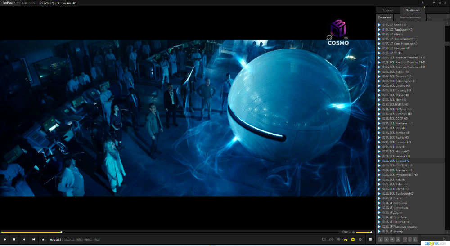
Task: Click the eject/open file icon
Action: pos(43,239)
